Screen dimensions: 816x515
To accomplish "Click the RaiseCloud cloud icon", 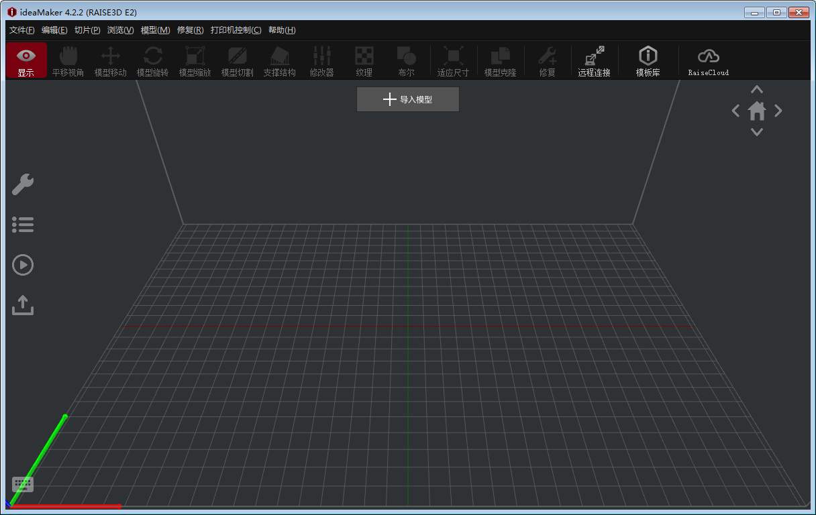I will pyautogui.click(x=708, y=60).
